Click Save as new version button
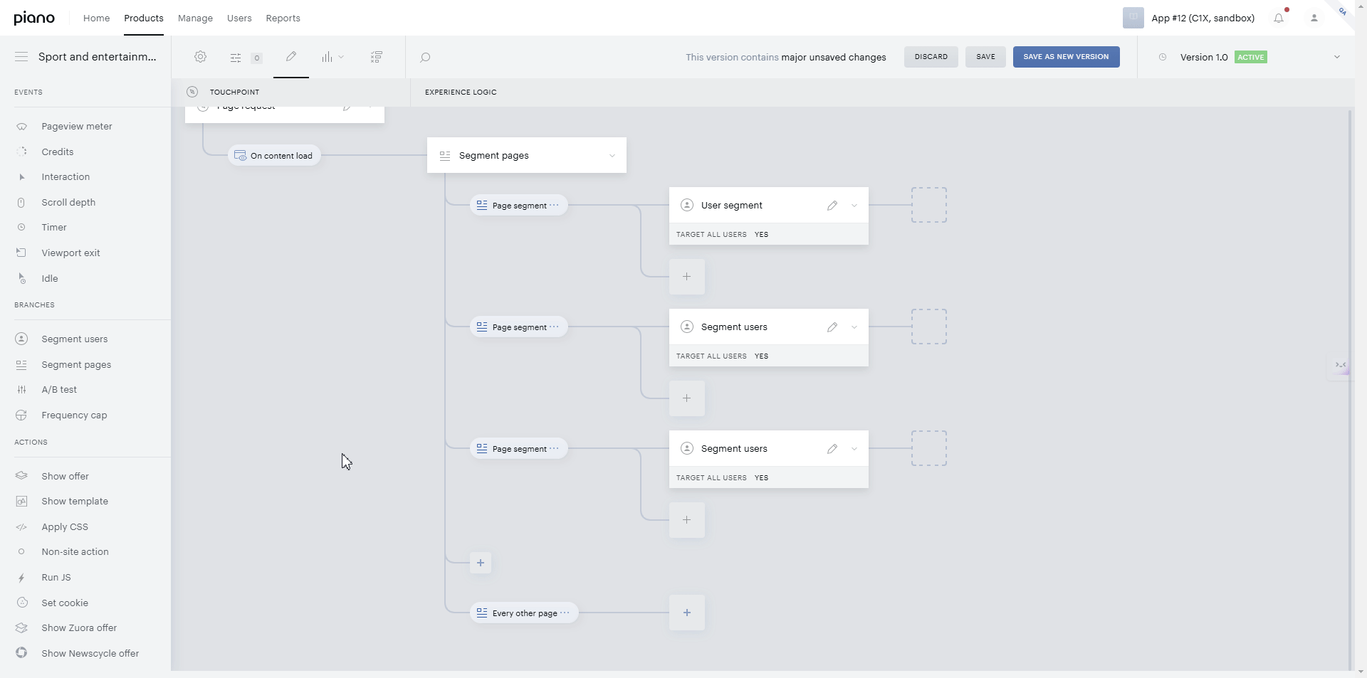This screenshot has height=678, width=1367. coord(1067,57)
